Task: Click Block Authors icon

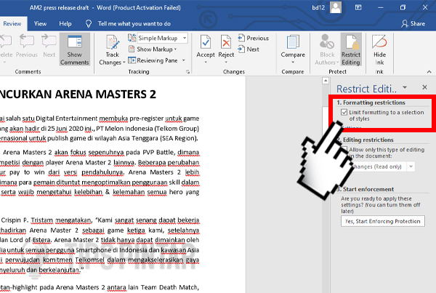Action: click(x=327, y=49)
